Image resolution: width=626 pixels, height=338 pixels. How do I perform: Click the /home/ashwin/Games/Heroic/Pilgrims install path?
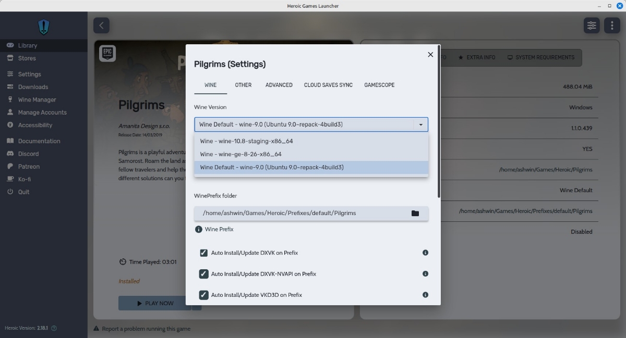(x=546, y=170)
